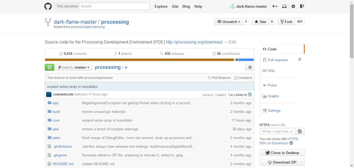Open the GitHub Octocat logo homepage
Screen dimensions: 354x168
(48, 6)
